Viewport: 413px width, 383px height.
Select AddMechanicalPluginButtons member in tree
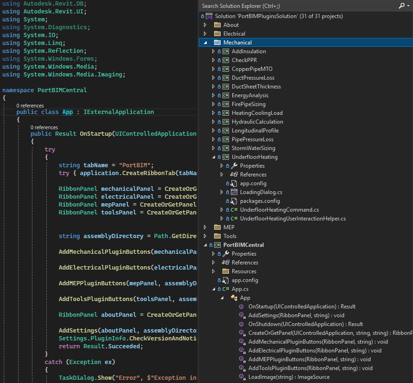[318, 342]
